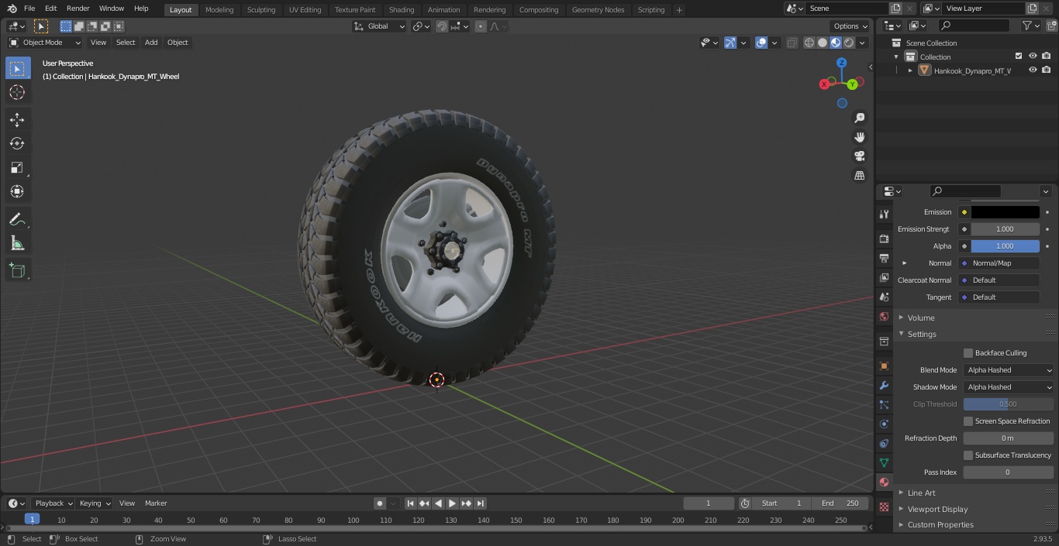Open the Global orientation dropdown

380,26
